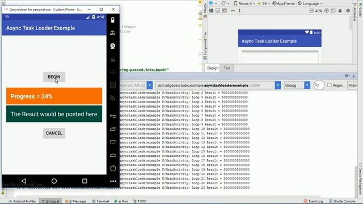Click zoom to fit screen icon
363x204 pixels.
pyautogui.click(x=333, y=11)
